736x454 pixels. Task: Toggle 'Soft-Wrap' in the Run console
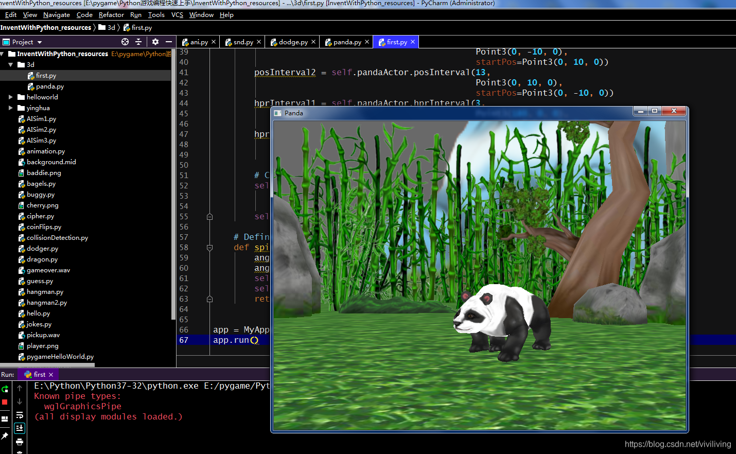coord(20,415)
